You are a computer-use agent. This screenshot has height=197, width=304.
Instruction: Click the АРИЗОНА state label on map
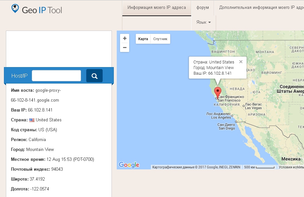(x=257, y=114)
